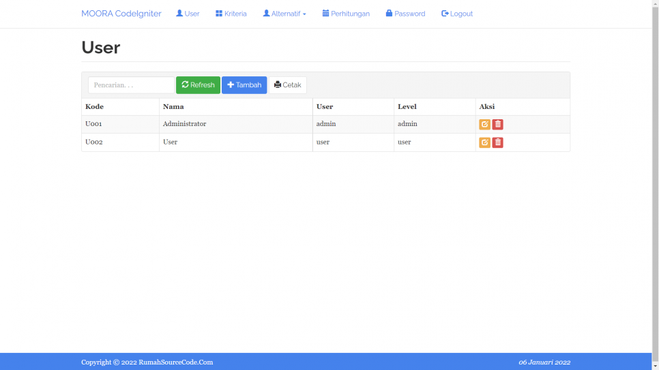Click the Kode column header
Screen dimensions: 659x370
tap(95, 107)
